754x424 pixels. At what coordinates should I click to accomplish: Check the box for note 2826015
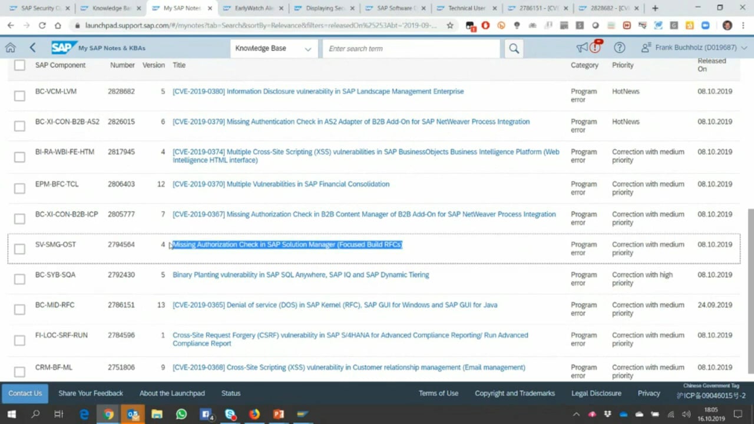tap(19, 126)
